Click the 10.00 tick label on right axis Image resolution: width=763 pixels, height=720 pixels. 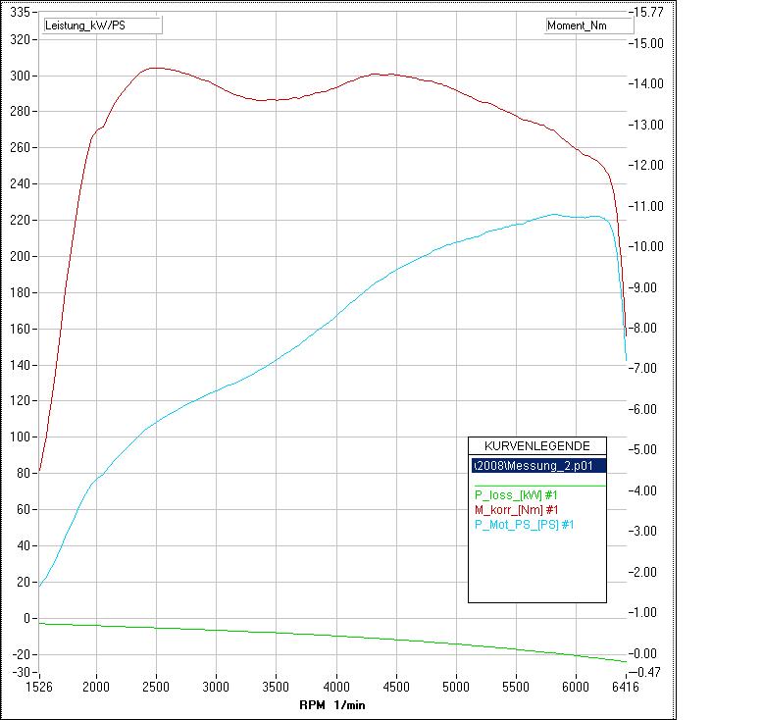pyautogui.click(x=649, y=246)
